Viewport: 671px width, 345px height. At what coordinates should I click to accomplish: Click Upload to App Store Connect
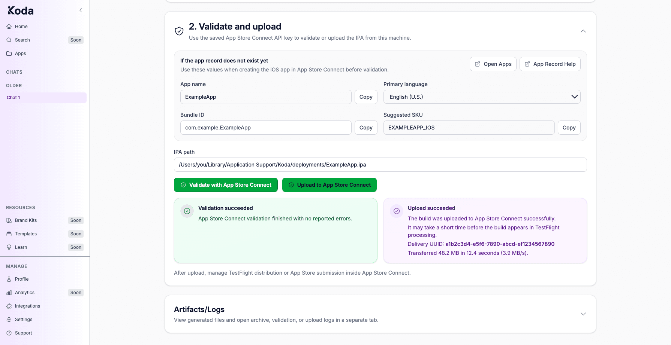(330, 185)
